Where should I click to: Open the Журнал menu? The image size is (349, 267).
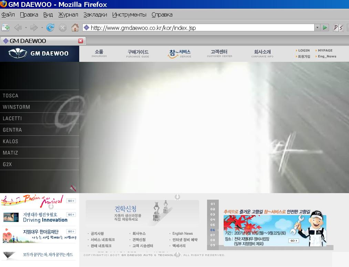[x=68, y=15]
